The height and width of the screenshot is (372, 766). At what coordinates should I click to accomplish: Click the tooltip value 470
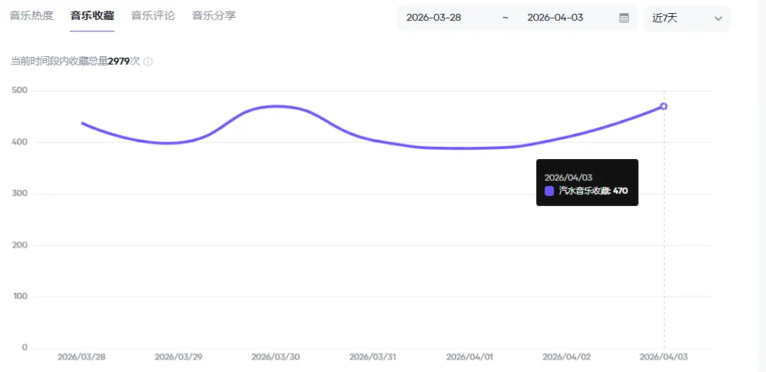coord(621,191)
